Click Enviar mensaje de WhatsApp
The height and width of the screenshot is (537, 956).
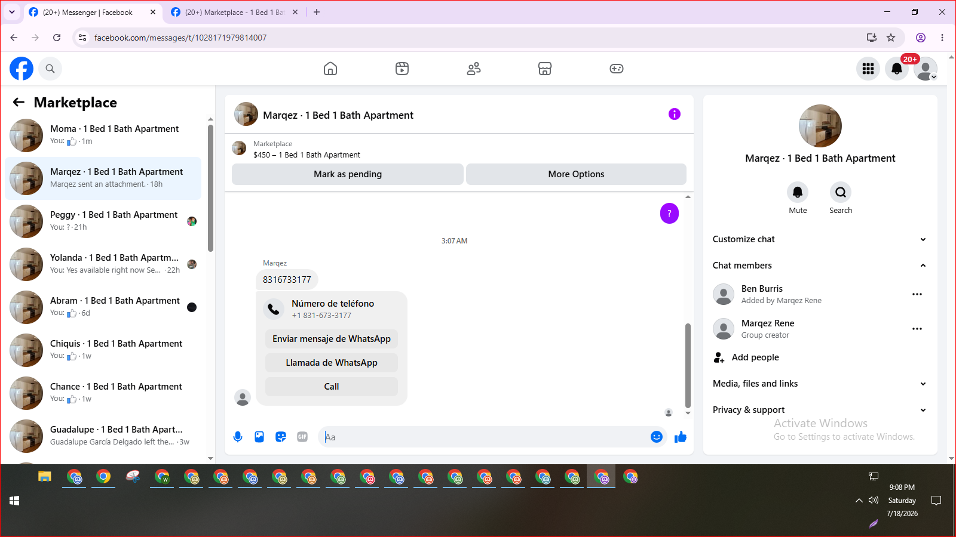tap(332, 339)
